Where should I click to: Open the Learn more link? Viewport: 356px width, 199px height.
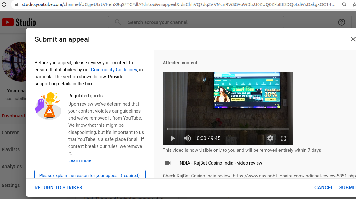(80, 160)
